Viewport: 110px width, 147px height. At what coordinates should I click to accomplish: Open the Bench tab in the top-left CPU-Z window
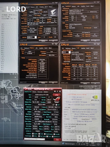(46, 7)
